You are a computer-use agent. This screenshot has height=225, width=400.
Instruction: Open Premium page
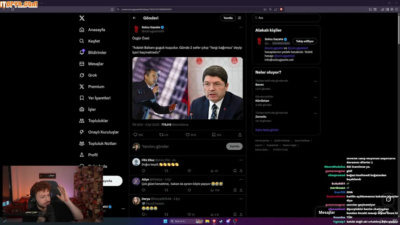point(92,87)
